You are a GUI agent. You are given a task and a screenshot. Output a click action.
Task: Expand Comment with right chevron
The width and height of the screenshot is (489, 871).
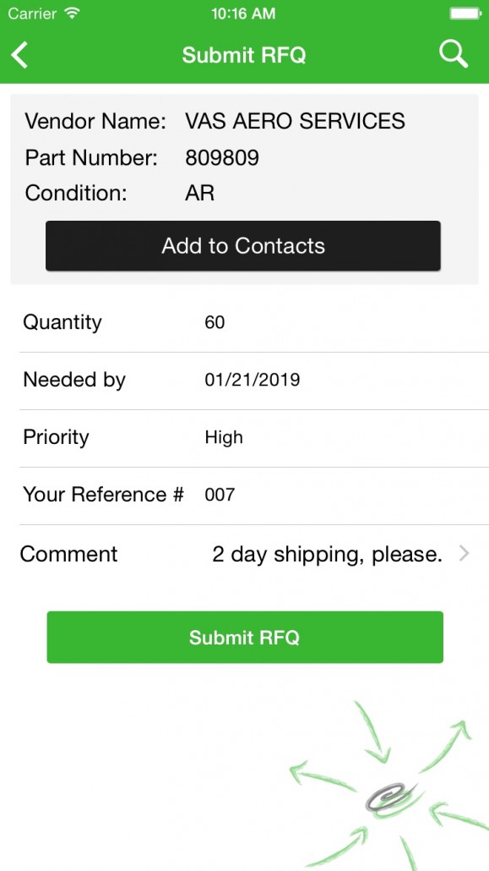(465, 553)
